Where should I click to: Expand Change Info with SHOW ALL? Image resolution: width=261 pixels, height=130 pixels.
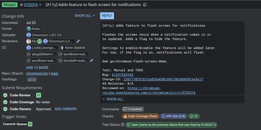tap(85, 16)
